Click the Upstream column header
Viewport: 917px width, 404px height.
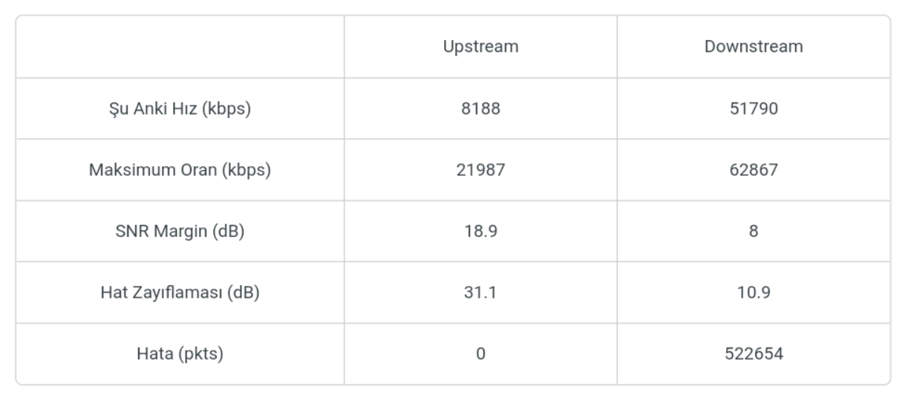point(480,47)
